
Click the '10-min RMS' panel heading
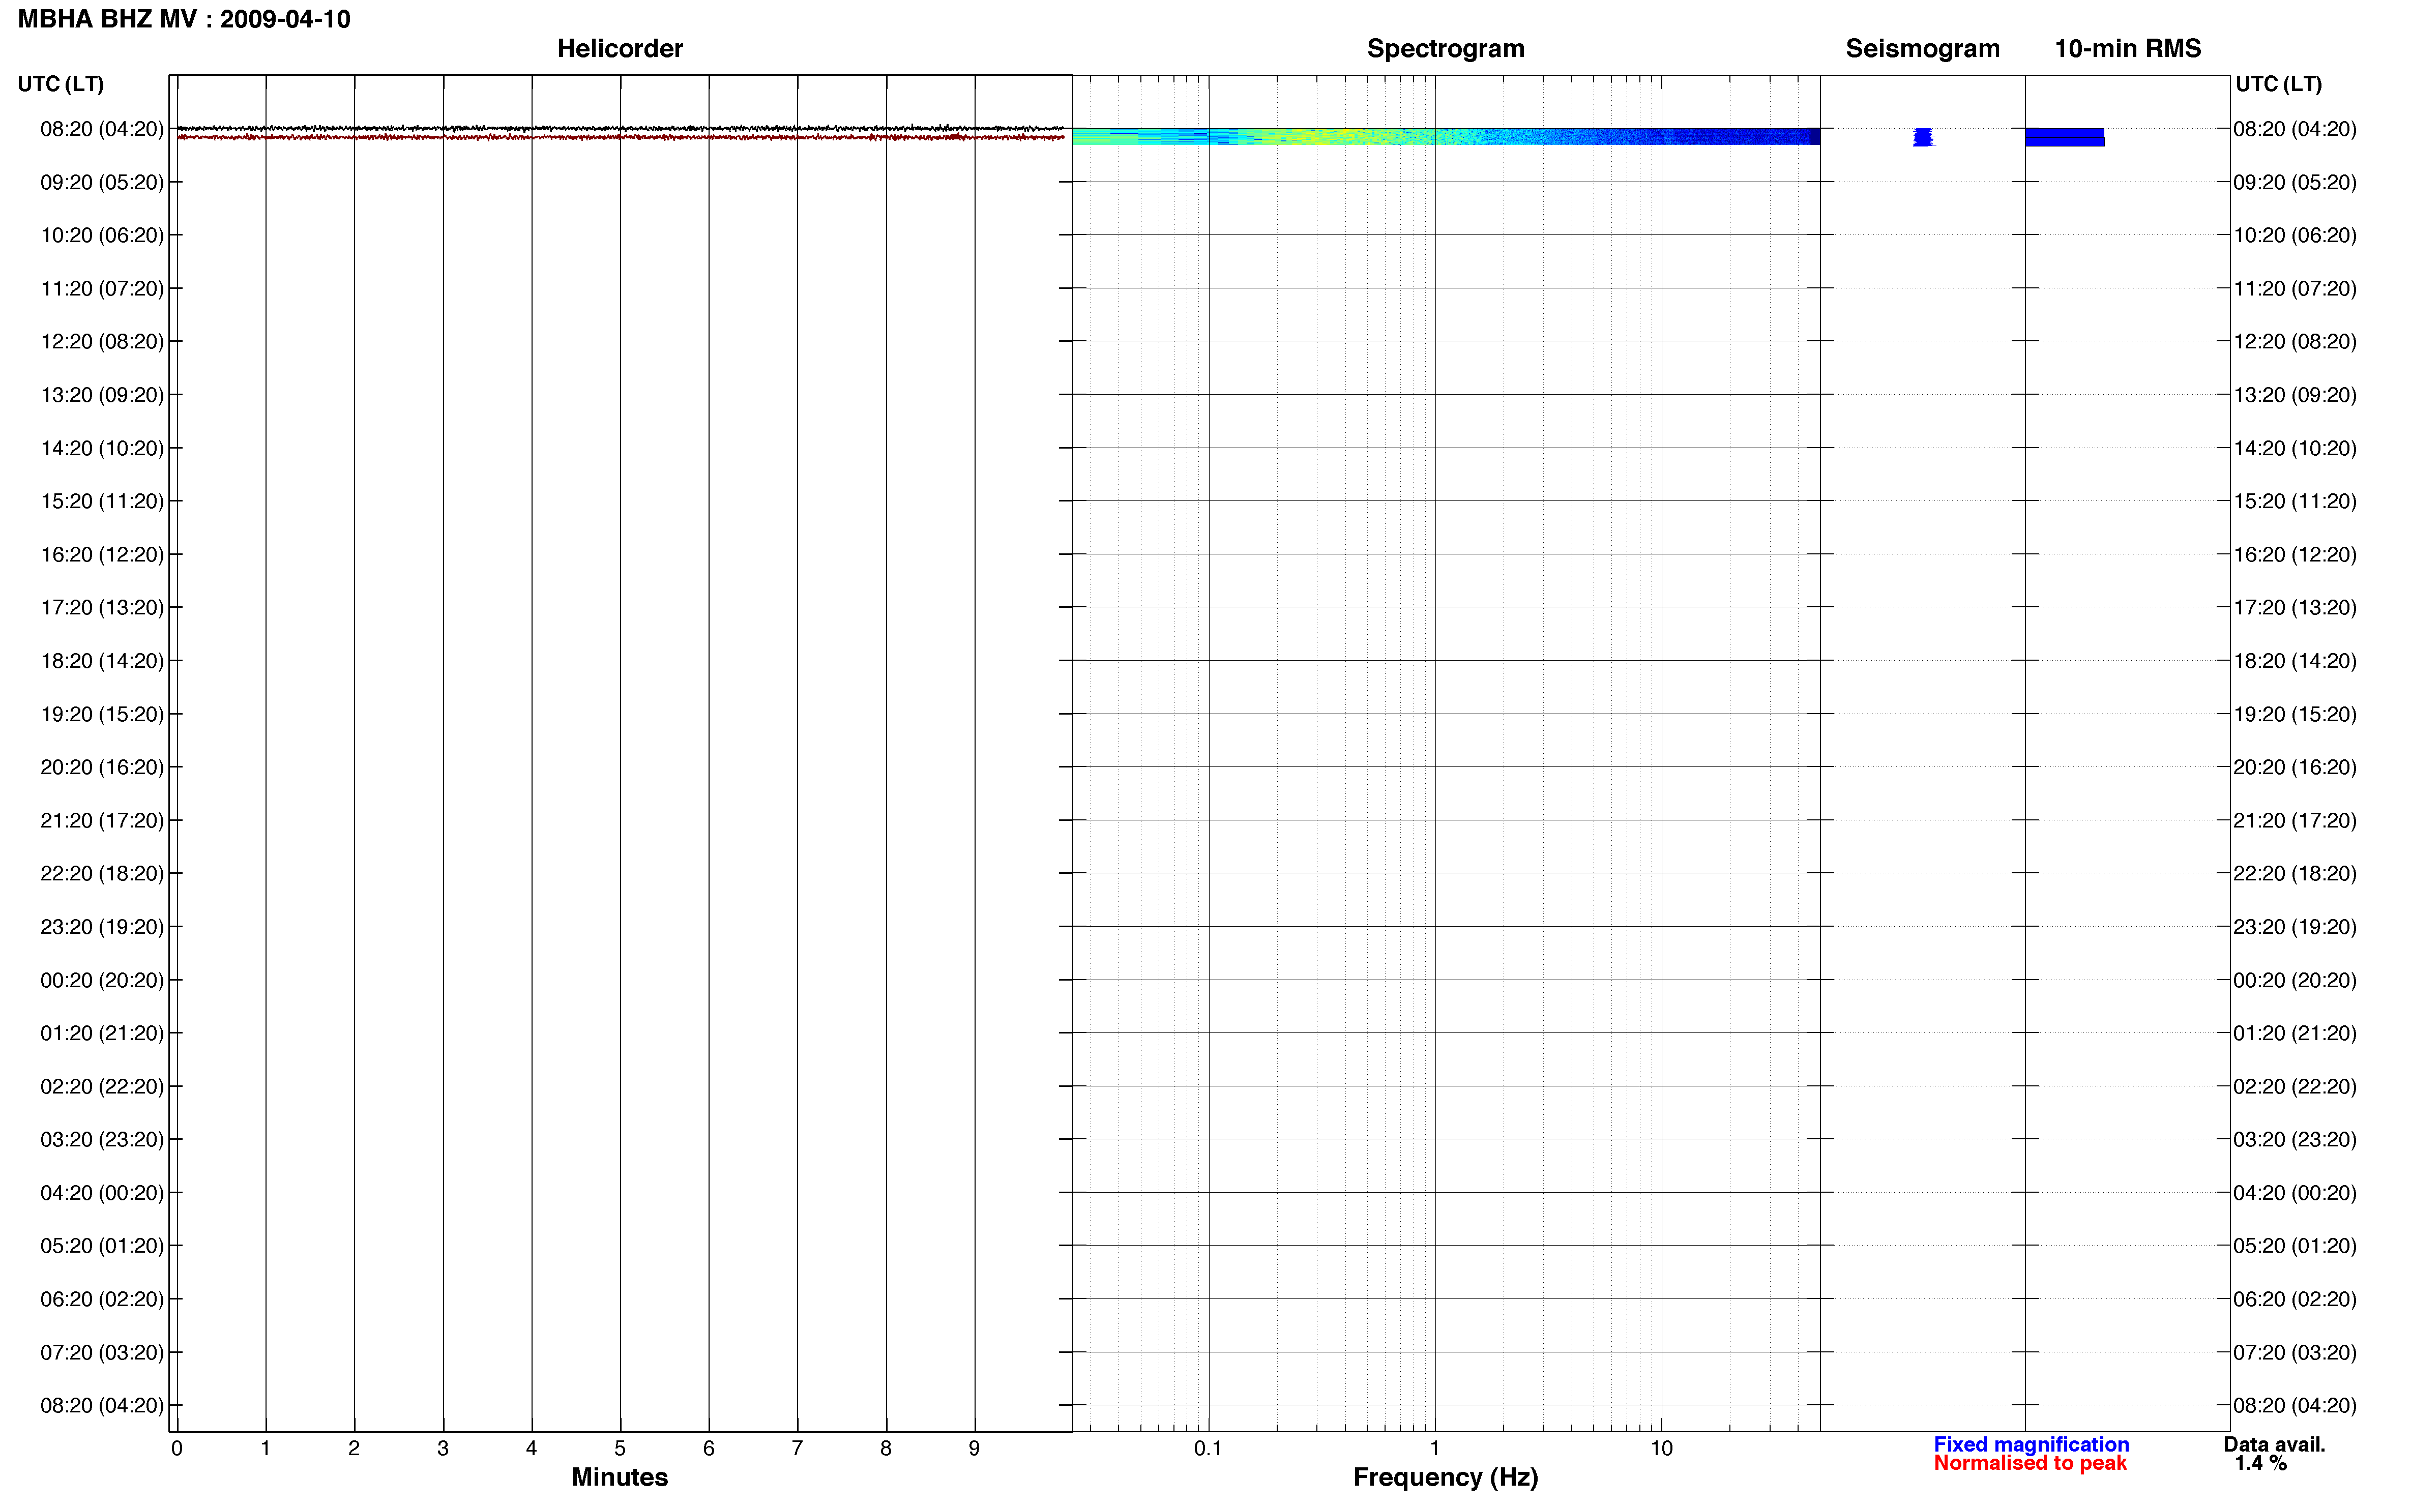point(2128,48)
